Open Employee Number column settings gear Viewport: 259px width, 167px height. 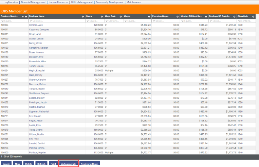(x=26, y=16)
